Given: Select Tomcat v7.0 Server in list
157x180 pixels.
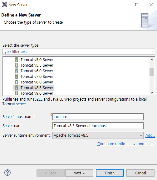Looking at the screenshot, I should 37,77.
